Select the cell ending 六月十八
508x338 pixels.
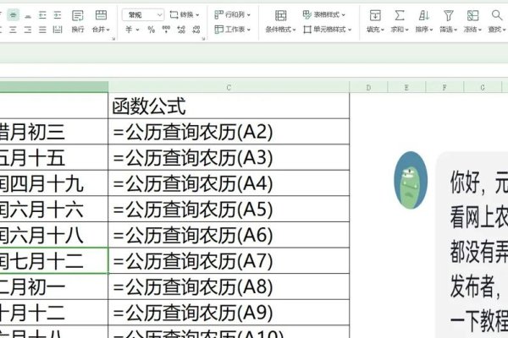[x=54, y=235]
